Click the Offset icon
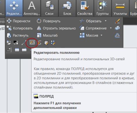Image resolution: width=137 pixels, height=113 pixels. coord(117,35)
